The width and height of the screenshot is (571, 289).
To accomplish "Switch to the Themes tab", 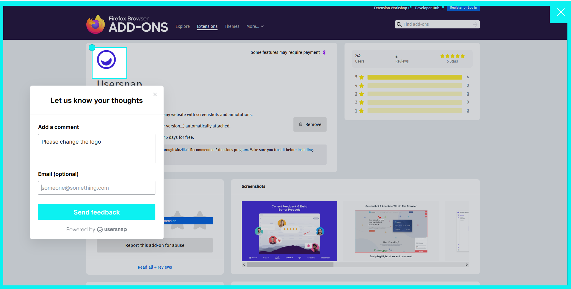I will (x=232, y=26).
